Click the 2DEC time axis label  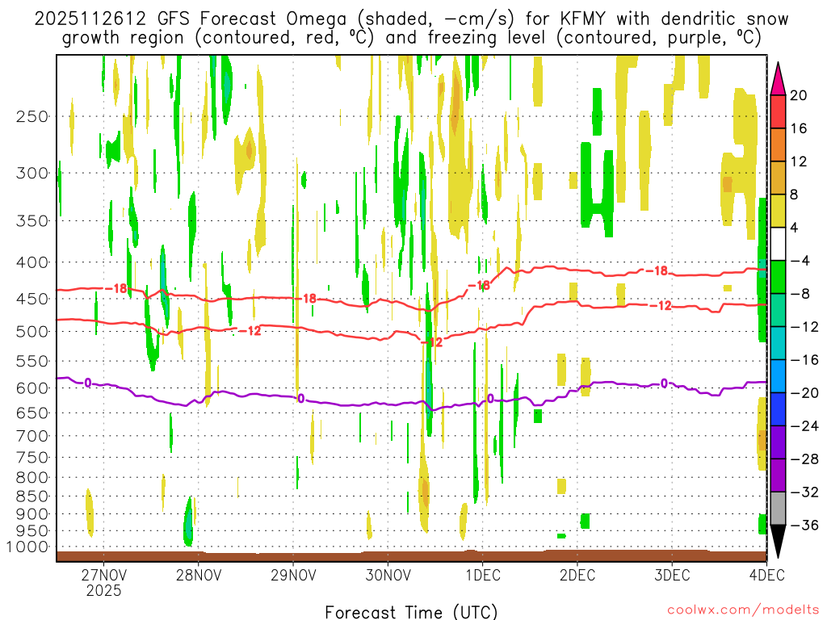pyautogui.click(x=577, y=574)
